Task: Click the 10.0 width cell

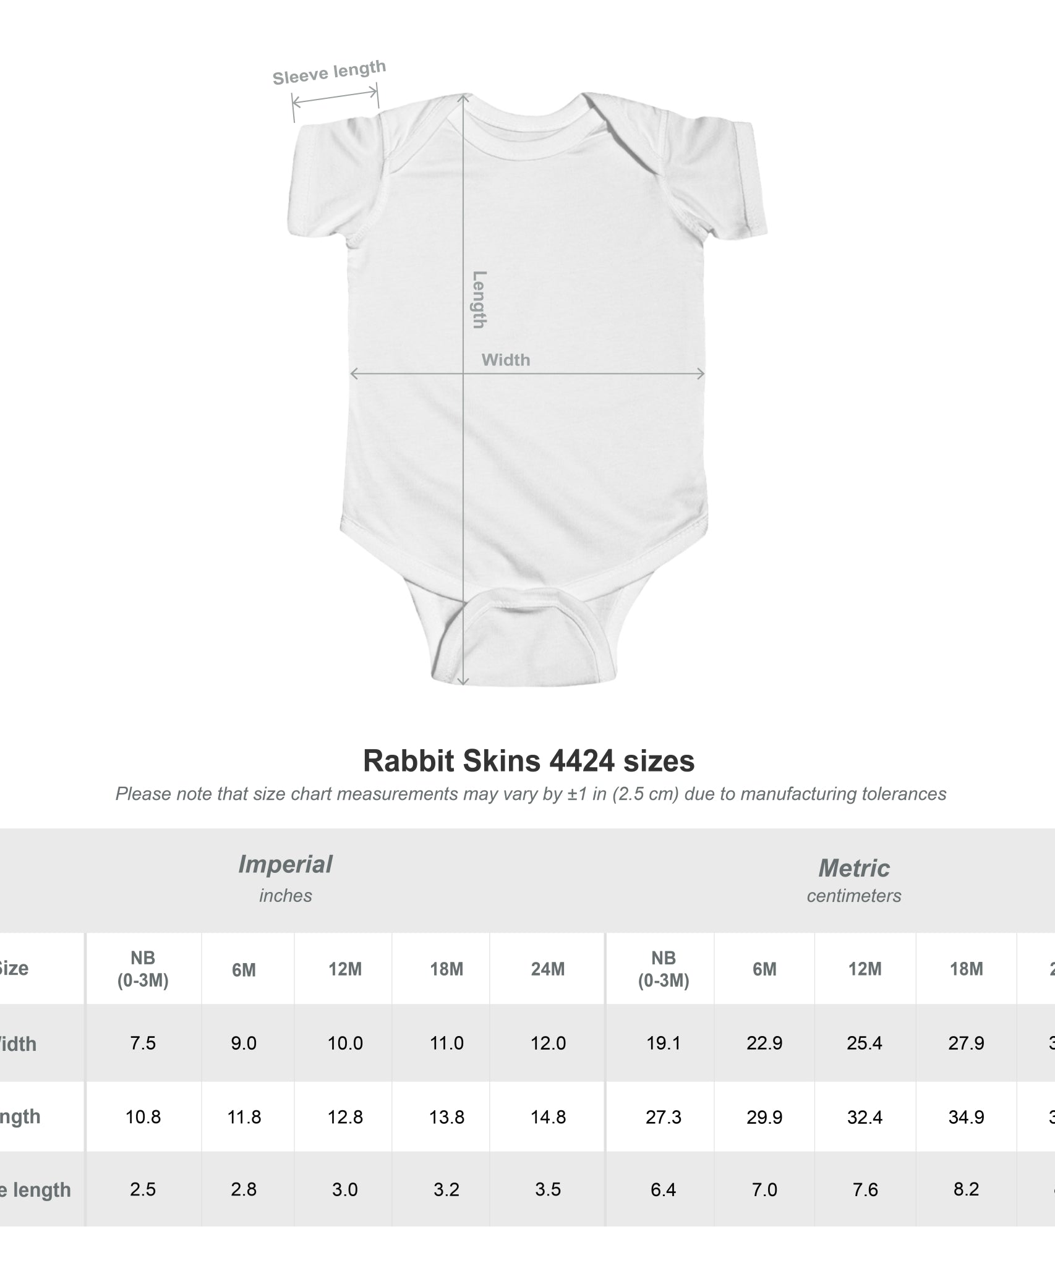Action: pos(345,1043)
